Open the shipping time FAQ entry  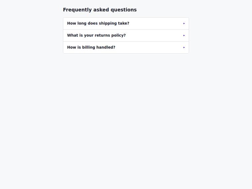pyautogui.click(x=126, y=24)
